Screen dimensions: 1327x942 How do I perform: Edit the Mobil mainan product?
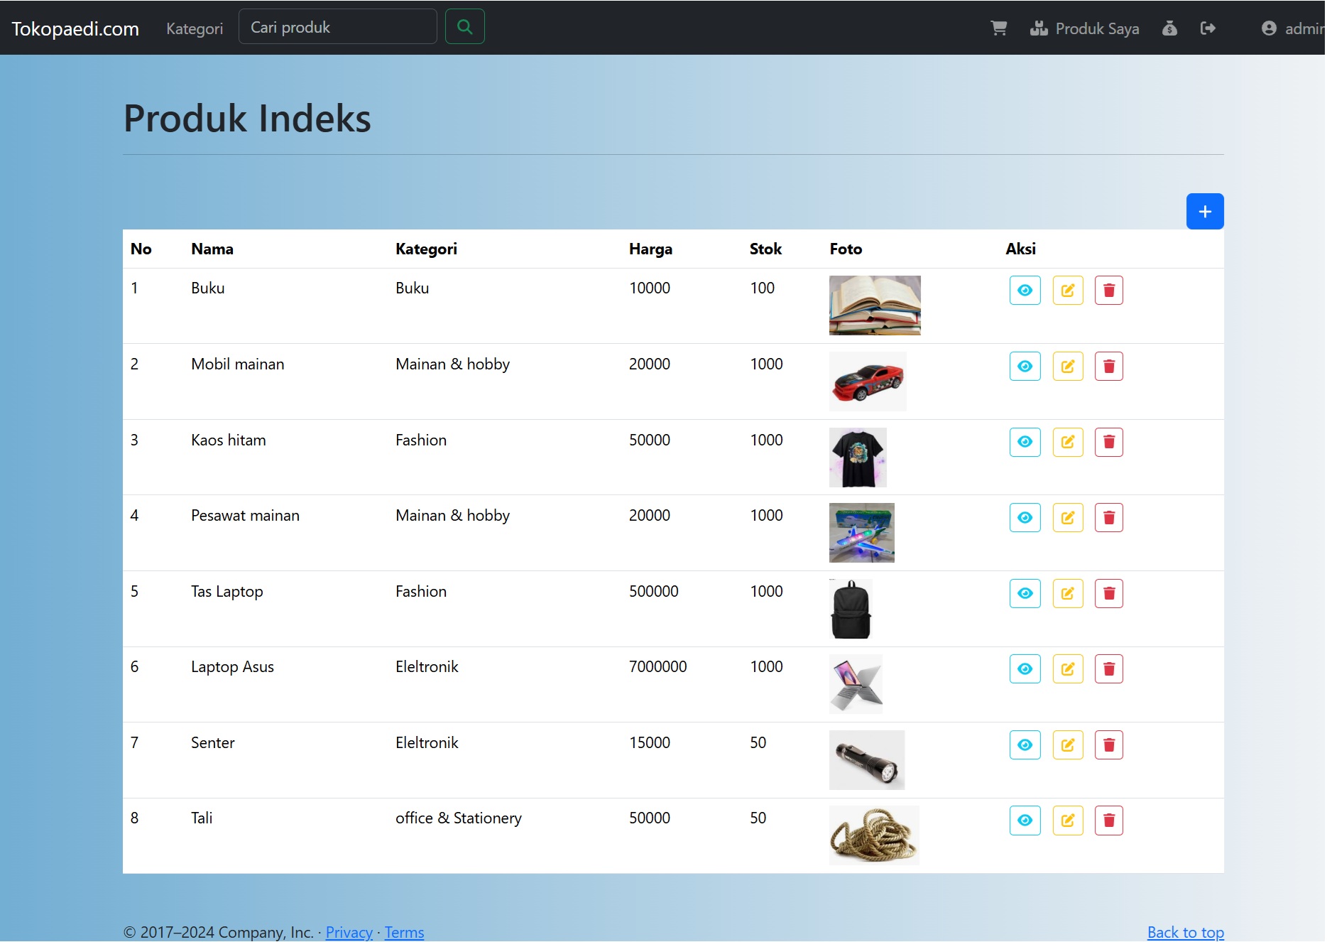point(1068,367)
